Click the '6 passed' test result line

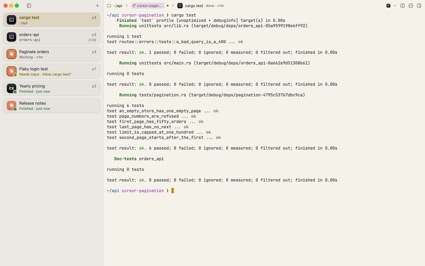(222, 148)
